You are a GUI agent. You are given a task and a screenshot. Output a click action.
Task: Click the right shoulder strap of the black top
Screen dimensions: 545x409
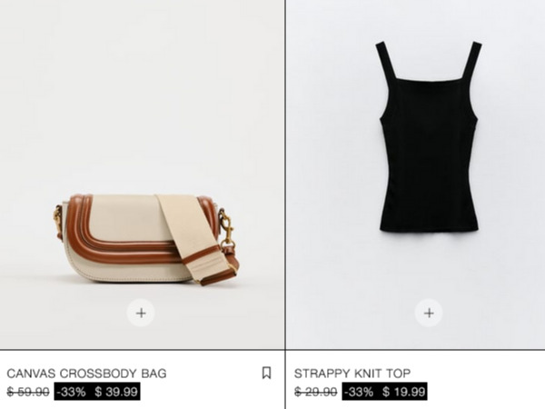click(x=471, y=61)
